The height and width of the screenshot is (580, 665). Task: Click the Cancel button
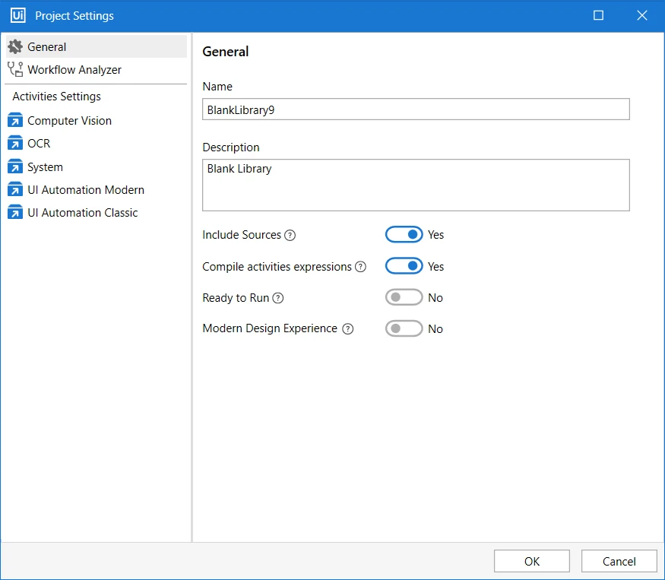619,561
